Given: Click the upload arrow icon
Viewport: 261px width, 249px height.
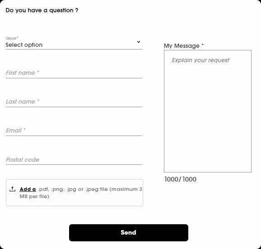Looking at the screenshot, I should (x=13, y=189).
